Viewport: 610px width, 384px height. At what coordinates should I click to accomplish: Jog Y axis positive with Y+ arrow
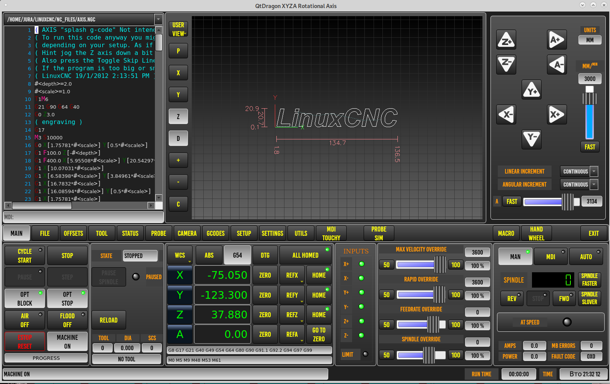coord(532,89)
